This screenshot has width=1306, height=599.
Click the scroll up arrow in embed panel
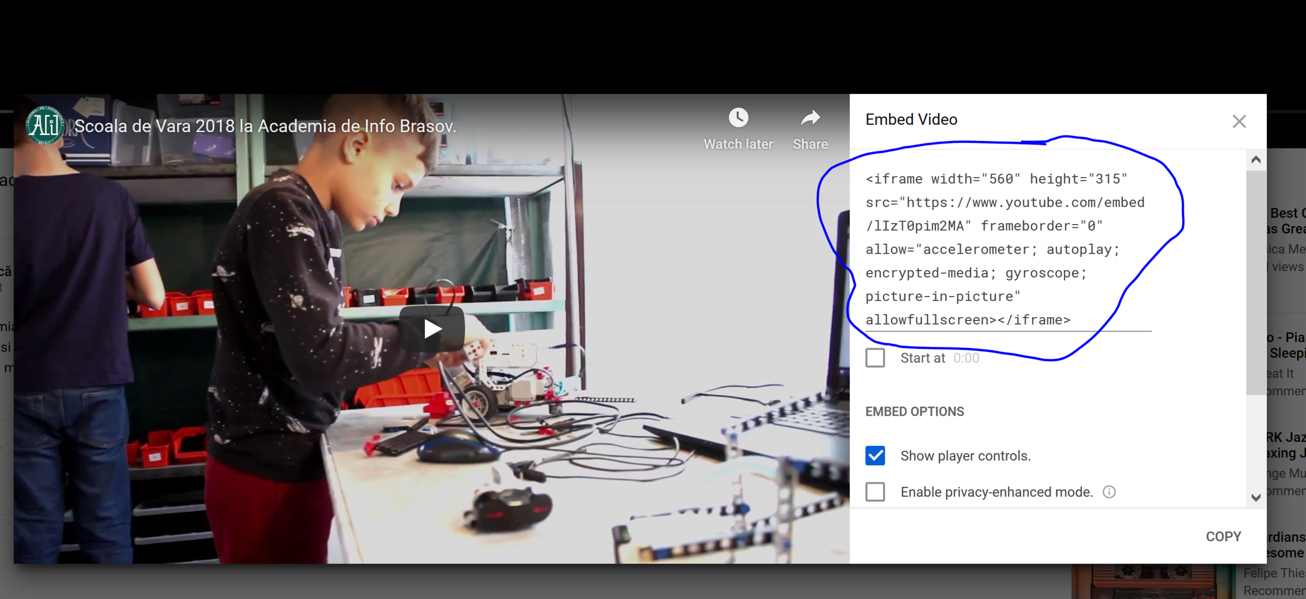tap(1256, 160)
